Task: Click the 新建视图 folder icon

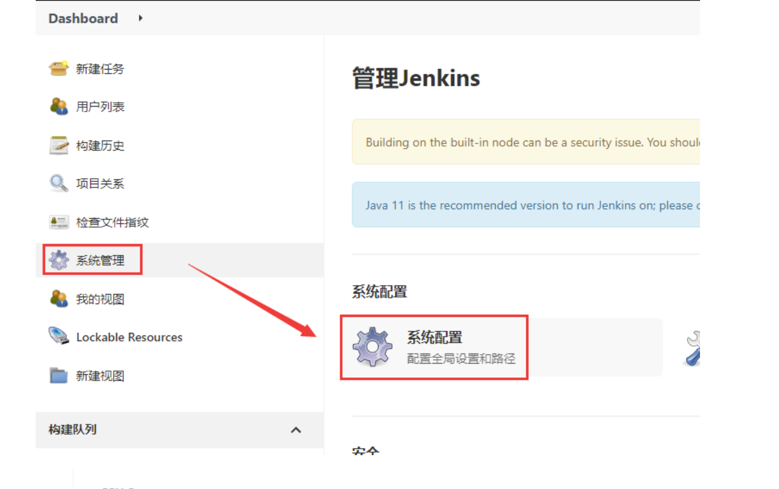Action: coord(58,376)
